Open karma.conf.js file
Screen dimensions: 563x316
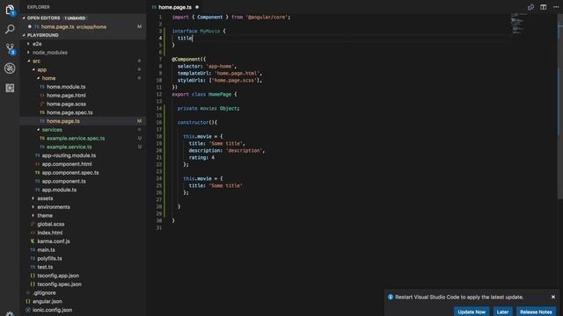[54, 241]
